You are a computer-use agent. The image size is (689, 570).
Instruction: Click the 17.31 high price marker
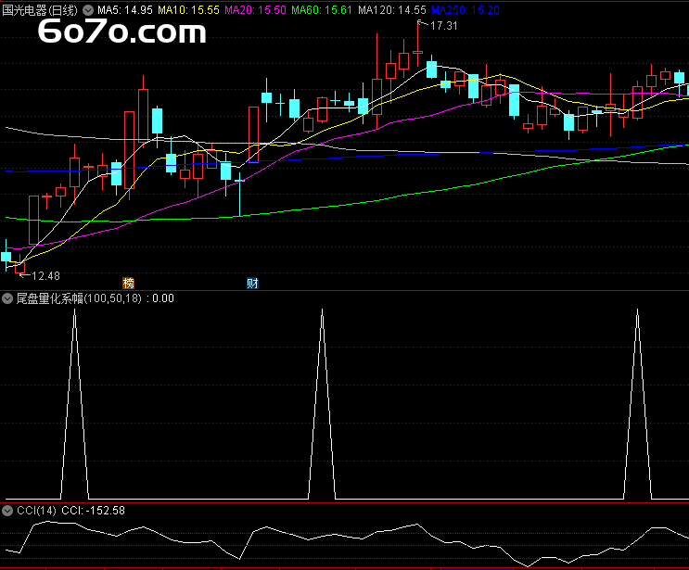pyautogui.click(x=444, y=26)
